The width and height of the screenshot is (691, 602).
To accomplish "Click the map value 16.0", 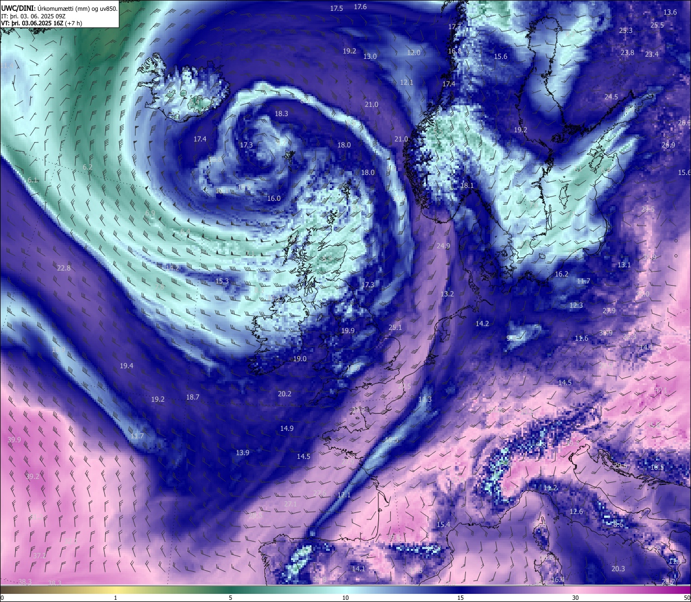I will tap(274, 199).
